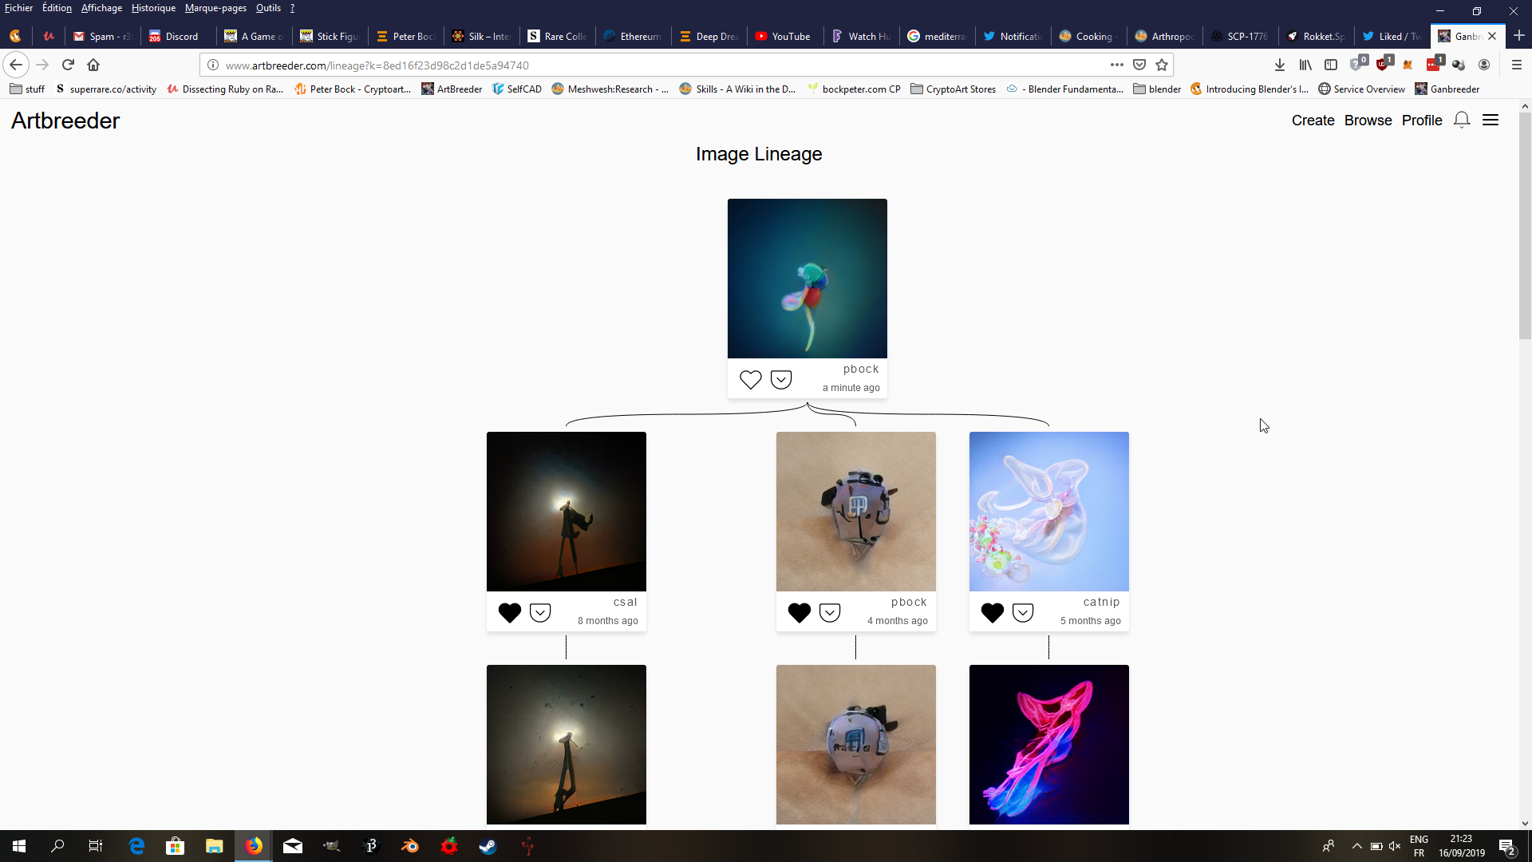The height and width of the screenshot is (862, 1532).
Task: Bookmark this page with star icon
Action: [1162, 65]
